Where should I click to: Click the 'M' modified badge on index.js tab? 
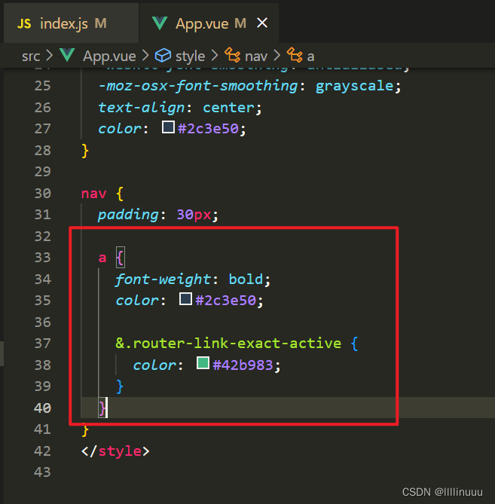pyautogui.click(x=101, y=23)
